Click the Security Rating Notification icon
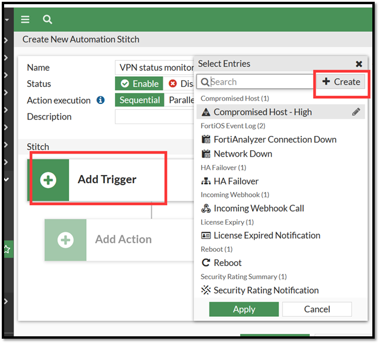The height and width of the screenshot is (344, 380). click(206, 290)
